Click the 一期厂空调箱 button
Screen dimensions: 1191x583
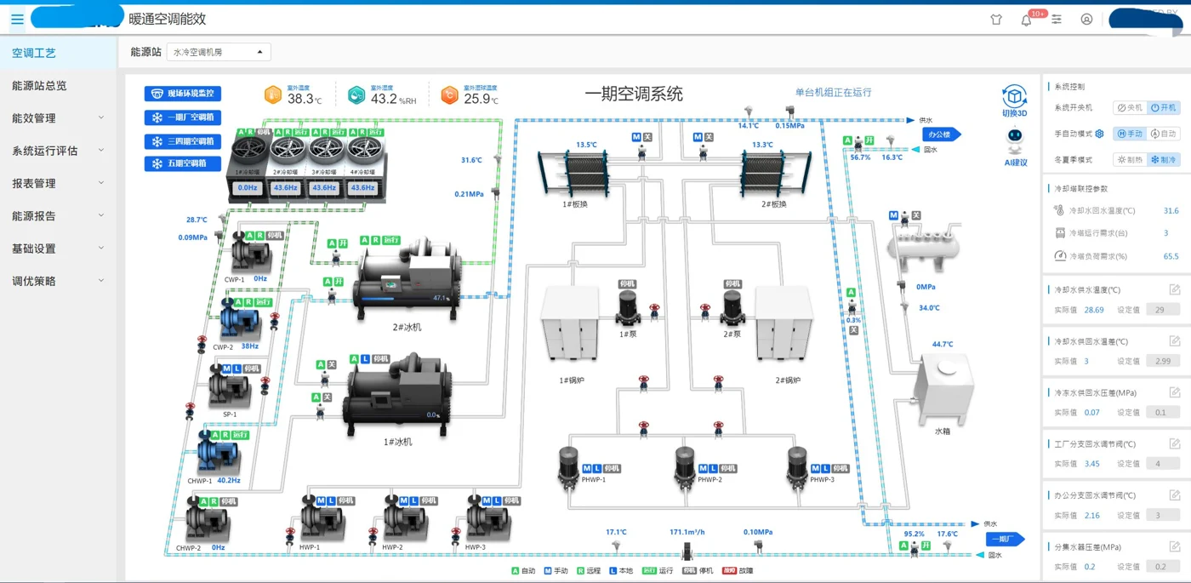pos(183,117)
